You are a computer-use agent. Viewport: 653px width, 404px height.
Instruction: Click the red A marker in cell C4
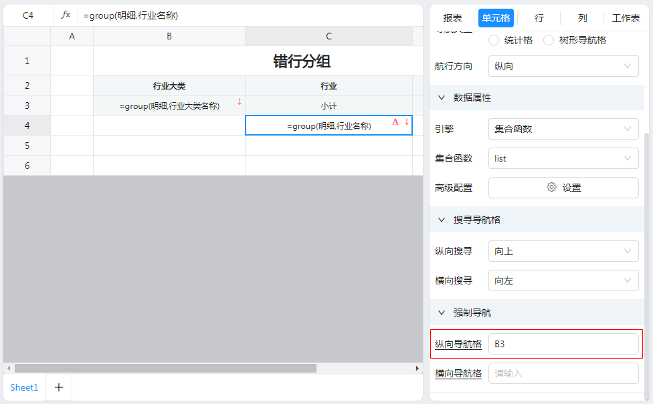point(395,122)
